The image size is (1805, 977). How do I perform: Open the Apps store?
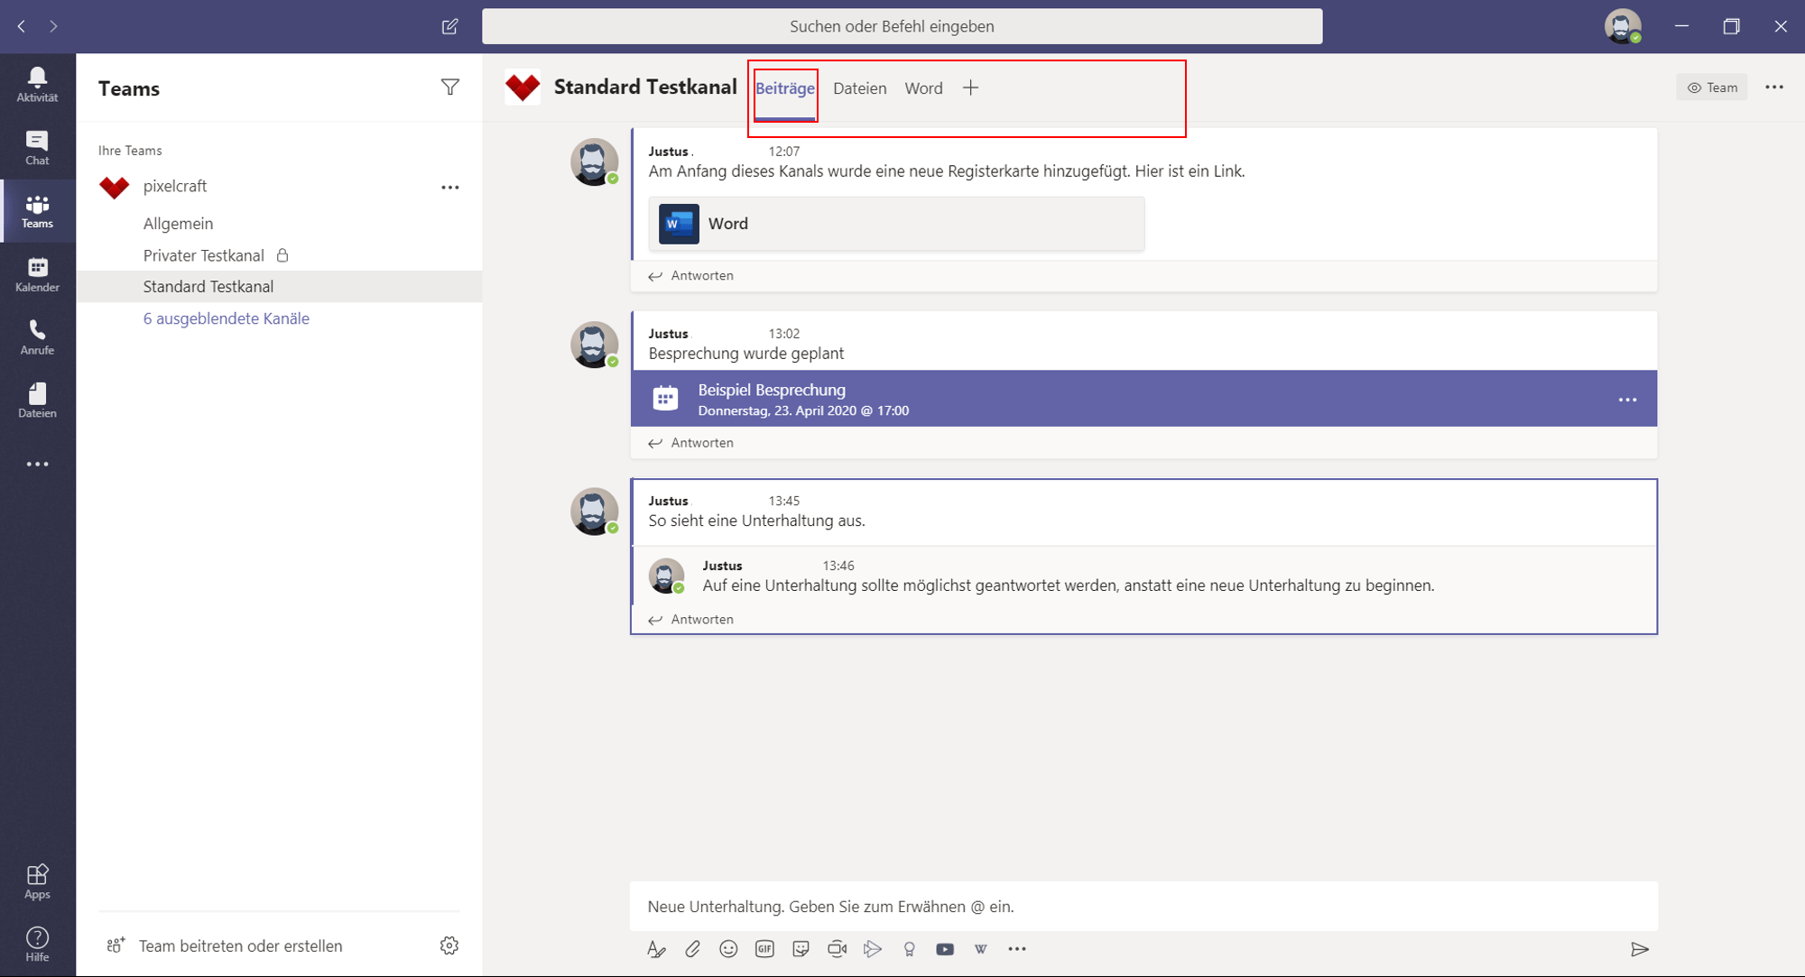37,881
